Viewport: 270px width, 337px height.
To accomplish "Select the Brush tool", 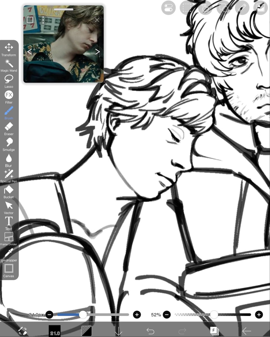I will pyautogui.click(x=9, y=113).
